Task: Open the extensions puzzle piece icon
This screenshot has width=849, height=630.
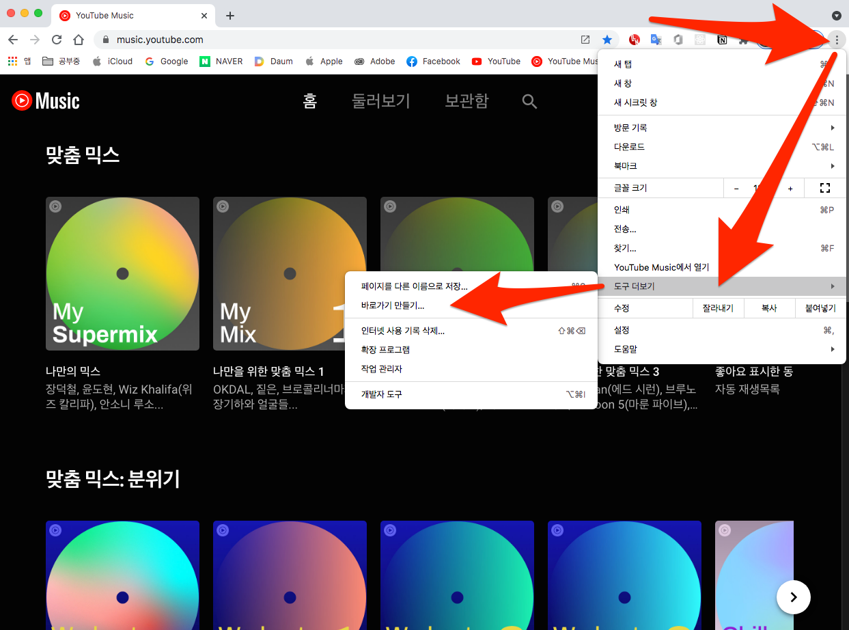Action: [x=743, y=40]
